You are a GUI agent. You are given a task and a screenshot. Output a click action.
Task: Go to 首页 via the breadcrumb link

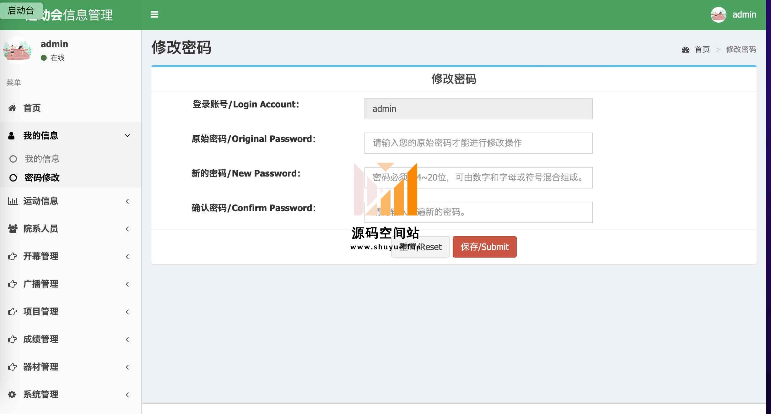click(702, 49)
